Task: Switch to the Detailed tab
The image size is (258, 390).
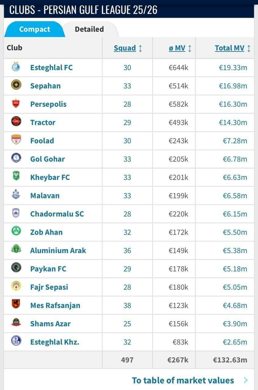Action: (x=89, y=29)
